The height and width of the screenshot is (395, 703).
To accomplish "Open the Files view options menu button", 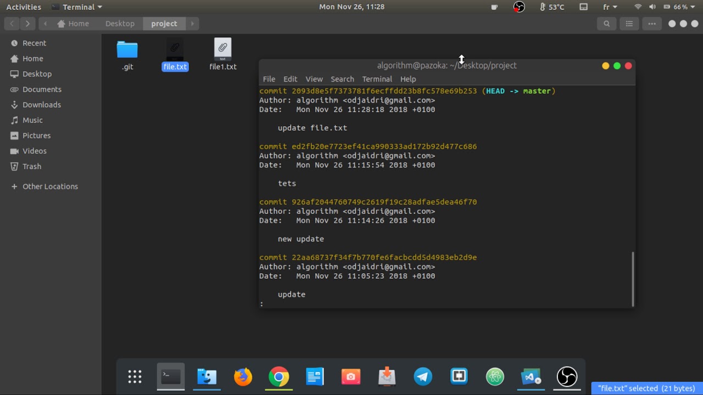I will (652, 24).
